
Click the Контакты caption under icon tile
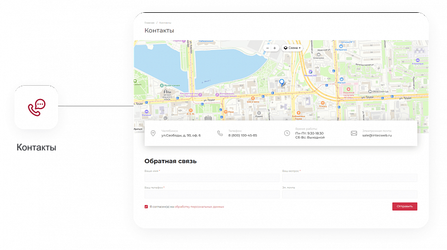(36, 147)
